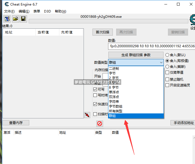195x164 pixels.
Task: Click address list 地址 column header
Action: point(76,133)
